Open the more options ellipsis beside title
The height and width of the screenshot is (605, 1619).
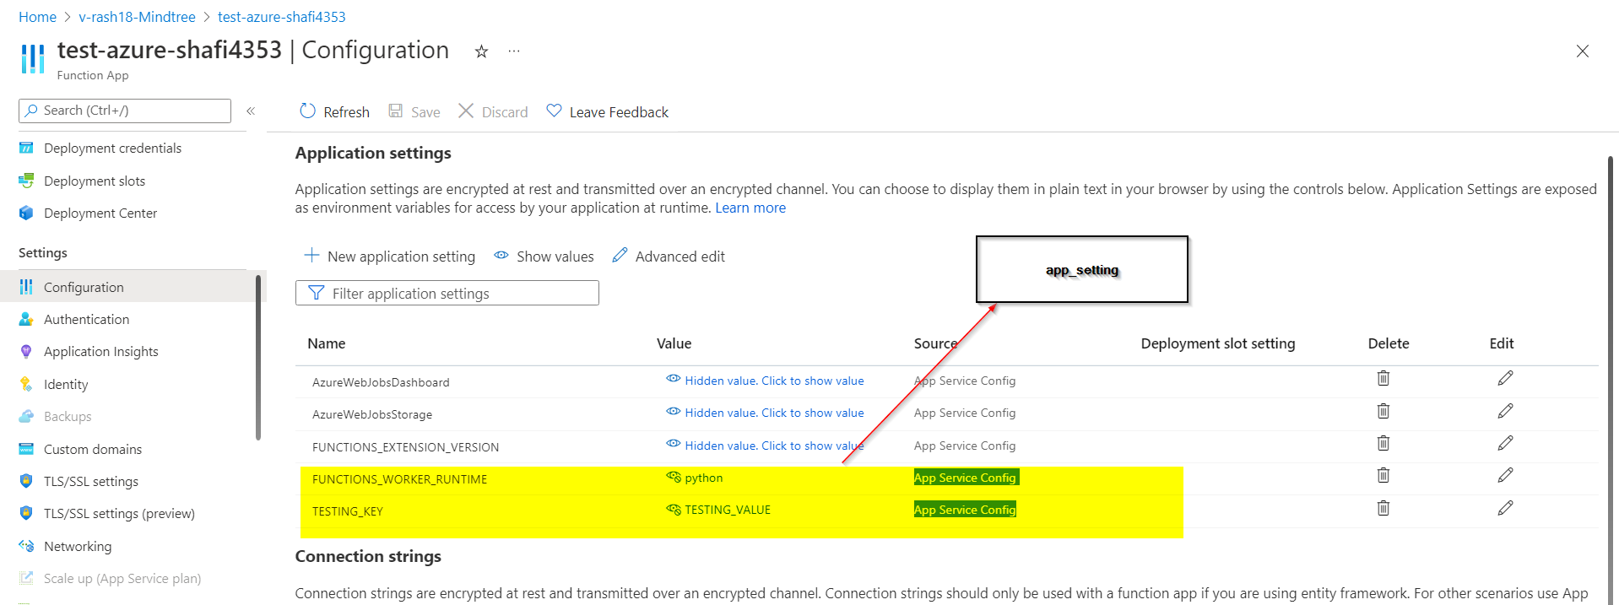click(514, 51)
